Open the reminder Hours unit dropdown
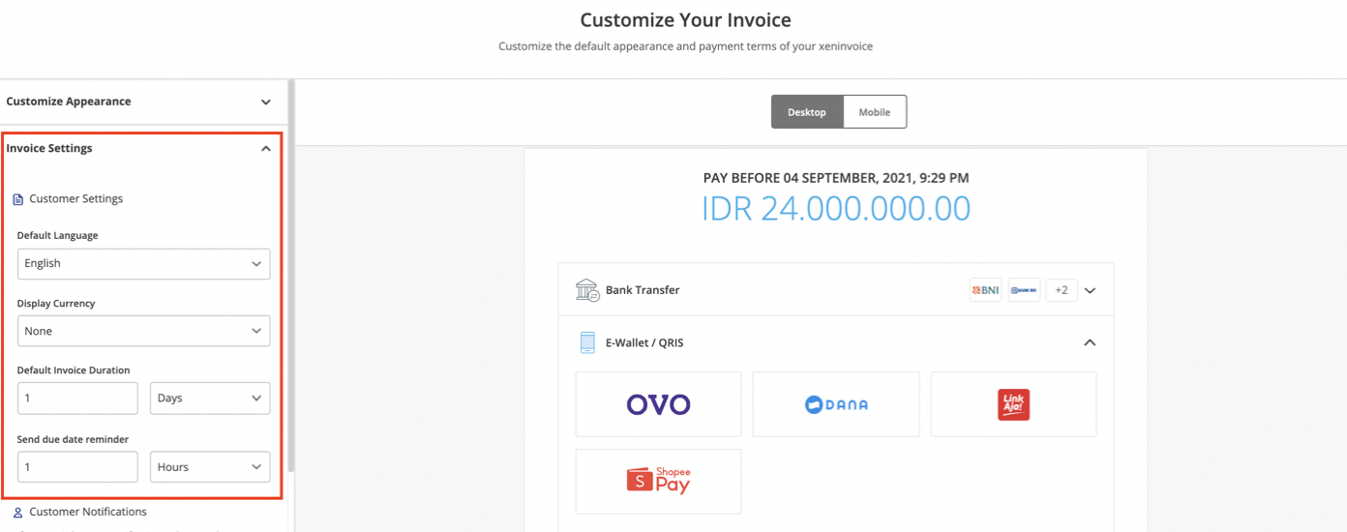This screenshot has height=532, width=1347. point(209,467)
